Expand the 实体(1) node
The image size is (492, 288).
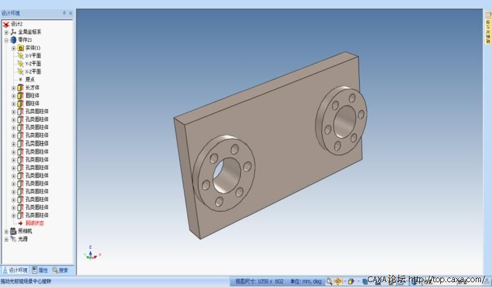click(x=13, y=48)
